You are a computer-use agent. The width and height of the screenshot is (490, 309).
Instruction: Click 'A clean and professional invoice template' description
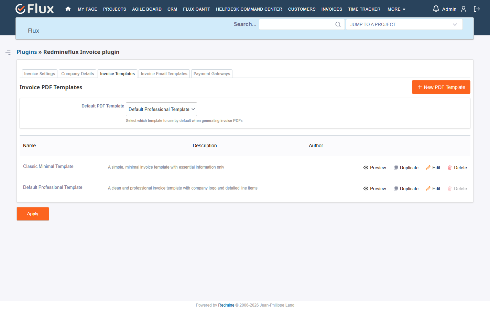(183, 188)
